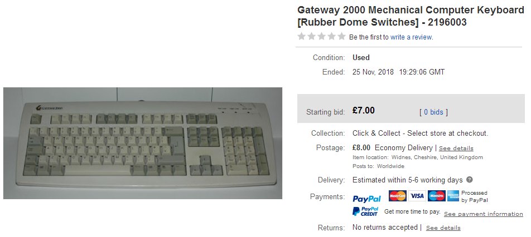The image size is (531, 237).
Task: Open postage 'See details' link
Action: point(456,149)
